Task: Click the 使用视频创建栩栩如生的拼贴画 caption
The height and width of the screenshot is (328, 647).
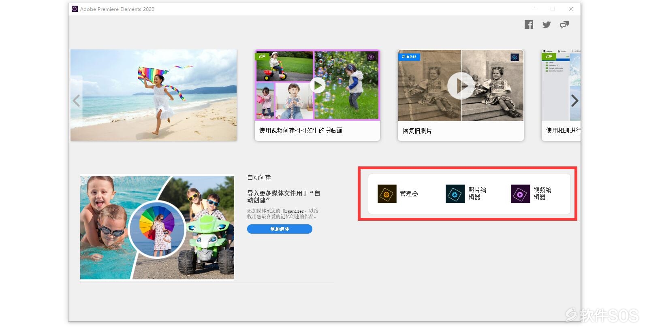Action: pos(301,130)
